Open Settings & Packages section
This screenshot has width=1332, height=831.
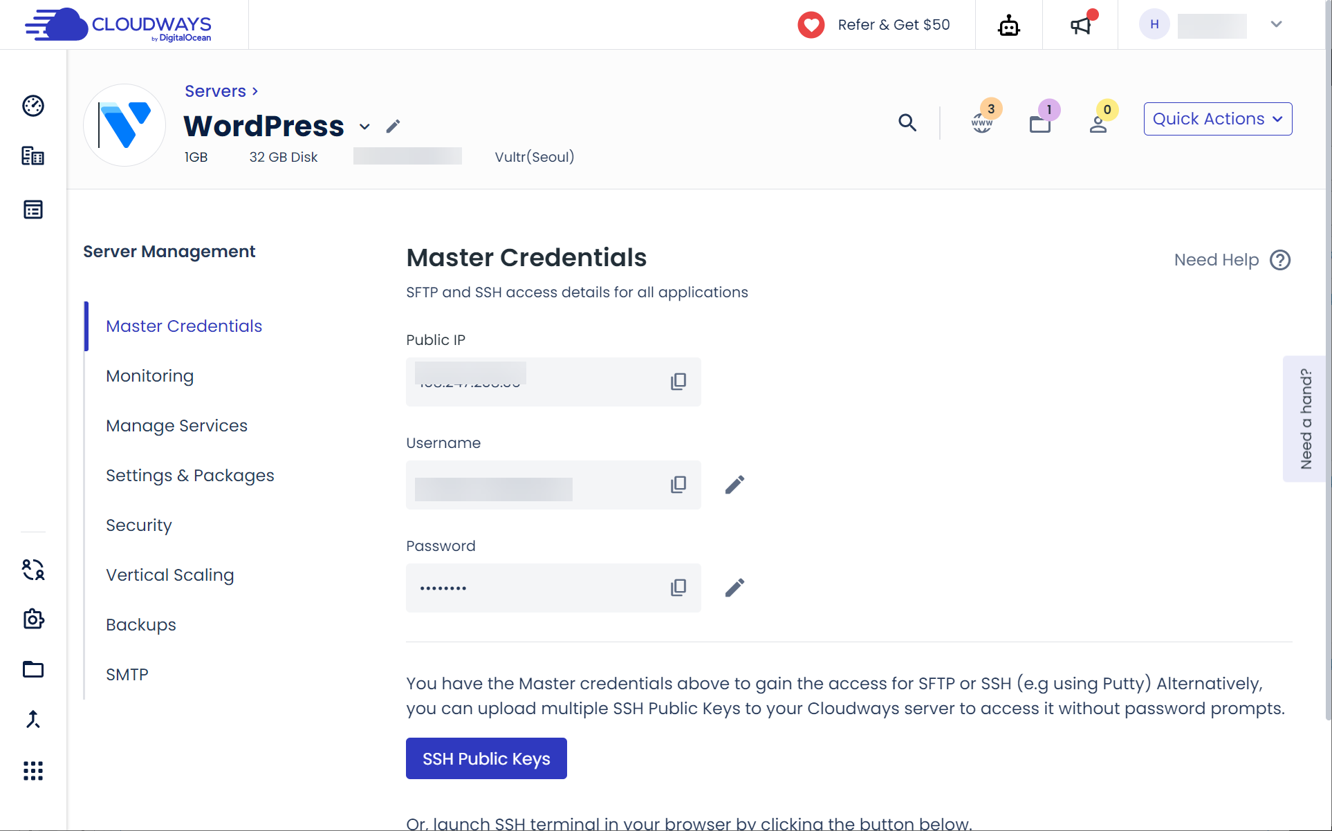point(189,476)
